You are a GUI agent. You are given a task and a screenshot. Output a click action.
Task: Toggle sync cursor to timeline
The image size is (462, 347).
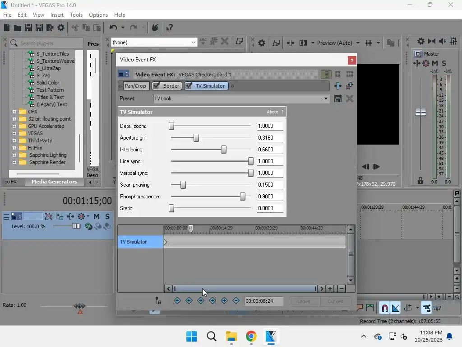click(x=158, y=300)
